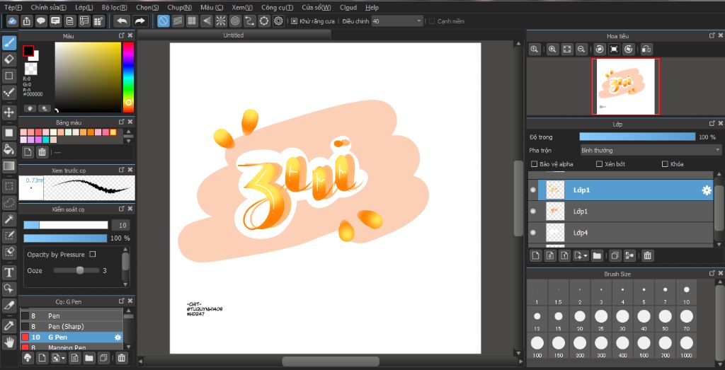Zoom out on the navigator panel

coord(582,49)
